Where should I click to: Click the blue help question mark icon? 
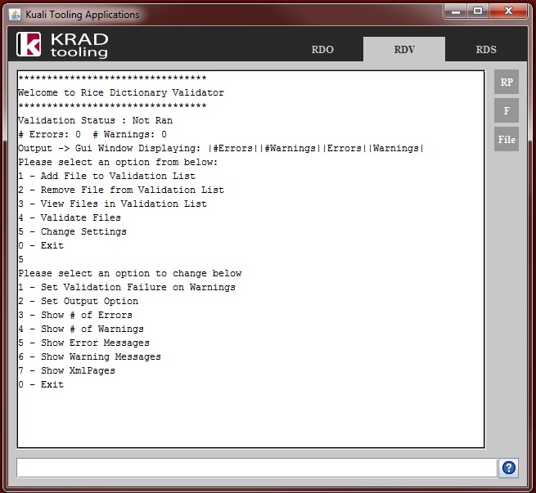tap(508, 468)
